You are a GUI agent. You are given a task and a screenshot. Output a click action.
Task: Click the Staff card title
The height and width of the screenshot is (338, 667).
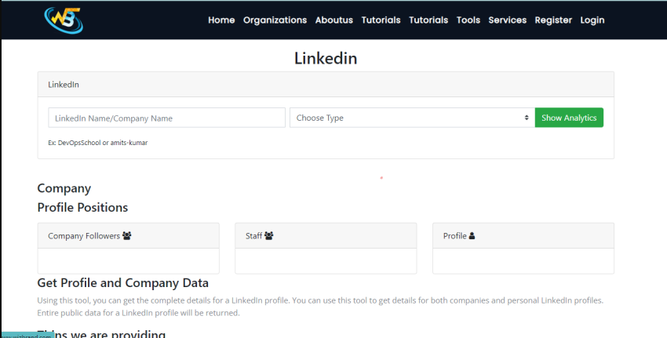point(253,236)
